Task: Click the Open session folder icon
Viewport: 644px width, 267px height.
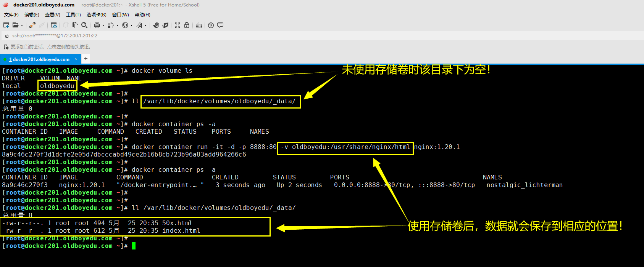Action: [x=15, y=25]
